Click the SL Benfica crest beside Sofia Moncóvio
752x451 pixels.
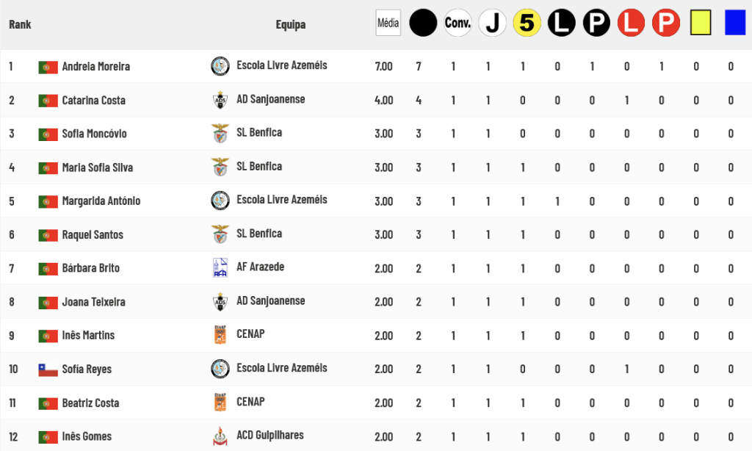220,134
